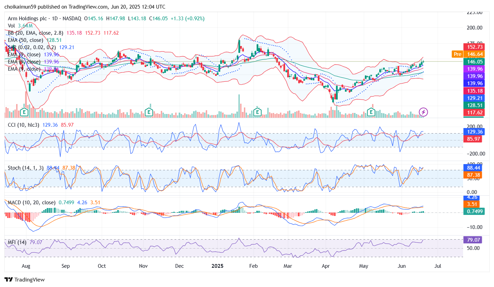Click the L143.18 low value in the header
Viewport: 494px width, 287px height.
137,19
